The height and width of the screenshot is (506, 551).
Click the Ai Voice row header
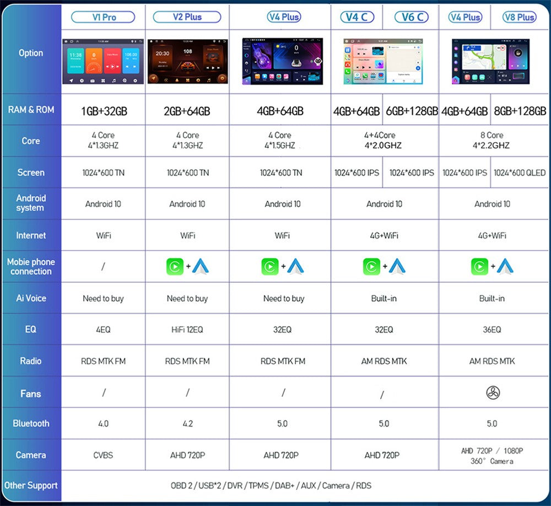(31, 298)
